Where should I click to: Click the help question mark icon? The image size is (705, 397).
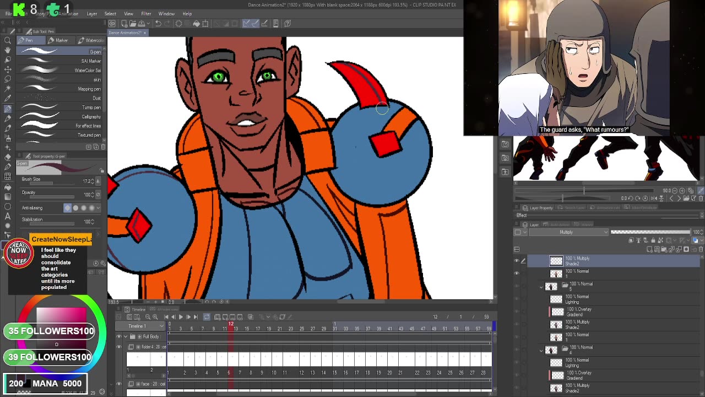coord(288,23)
